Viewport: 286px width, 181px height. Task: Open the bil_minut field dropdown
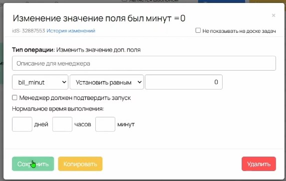coord(40,82)
